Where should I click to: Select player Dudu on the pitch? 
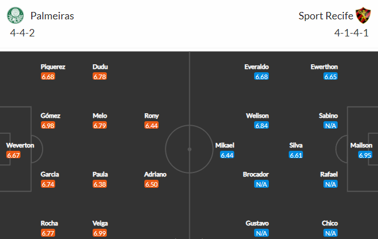point(100,67)
